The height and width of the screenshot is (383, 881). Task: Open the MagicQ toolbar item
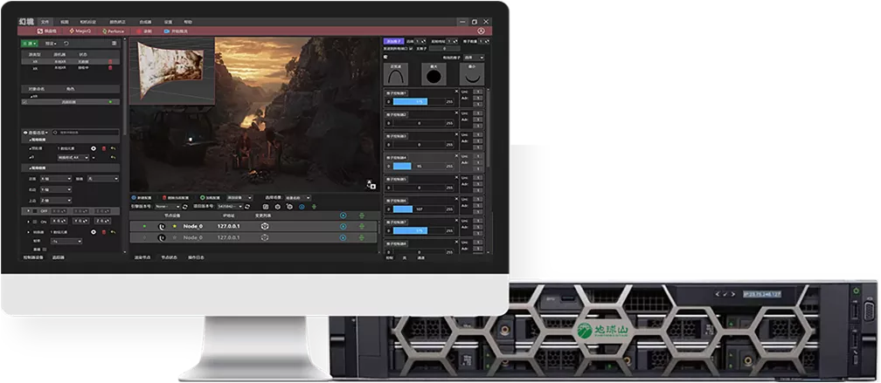click(x=80, y=31)
